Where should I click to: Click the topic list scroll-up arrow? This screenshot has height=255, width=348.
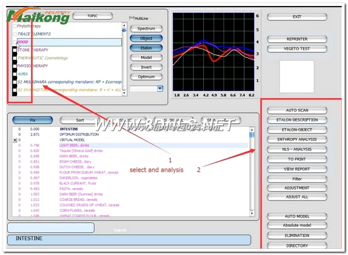(124, 25)
